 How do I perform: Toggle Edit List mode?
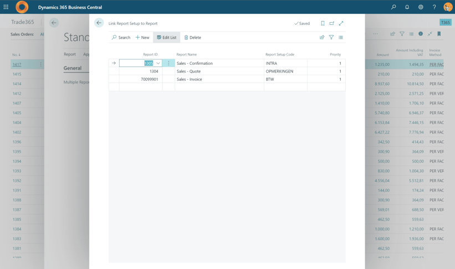click(167, 38)
